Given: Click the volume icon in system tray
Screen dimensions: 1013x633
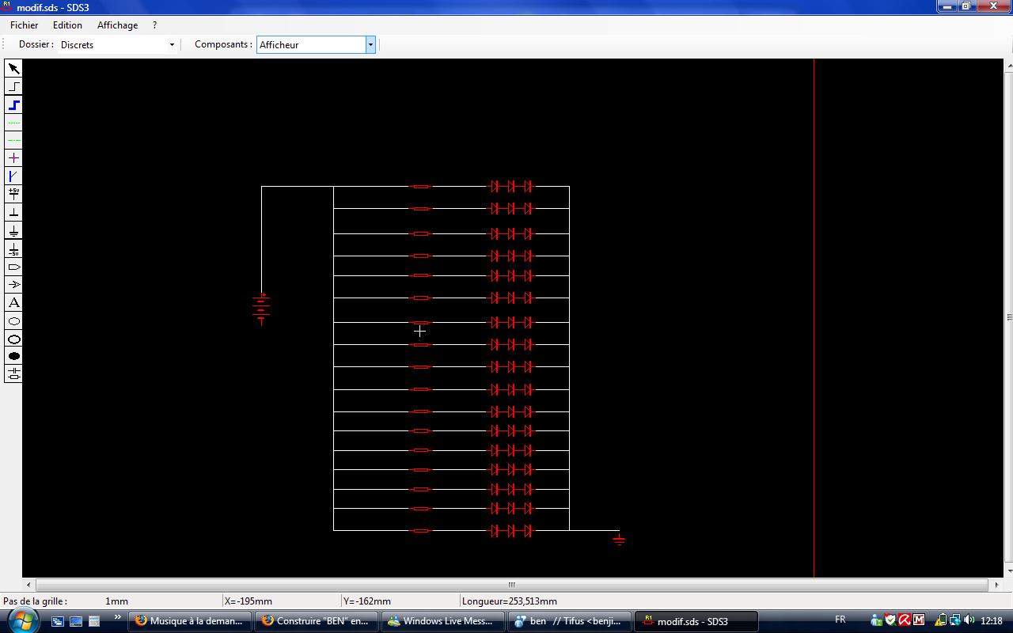Looking at the screenshot, I should [x=969, y=620].
